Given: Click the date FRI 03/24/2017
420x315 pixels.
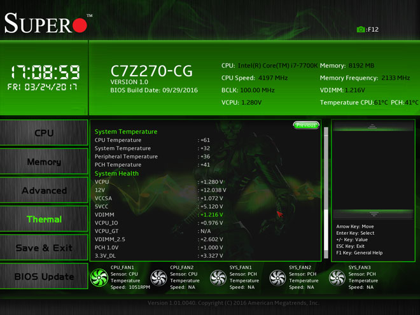Looking at the screenshot, I should (42, 87).
